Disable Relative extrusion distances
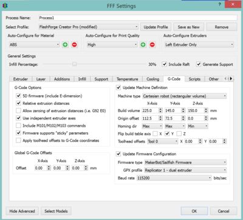 click(x=18, y=103)
